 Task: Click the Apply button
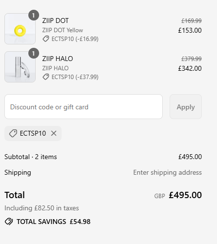(186, 107)
